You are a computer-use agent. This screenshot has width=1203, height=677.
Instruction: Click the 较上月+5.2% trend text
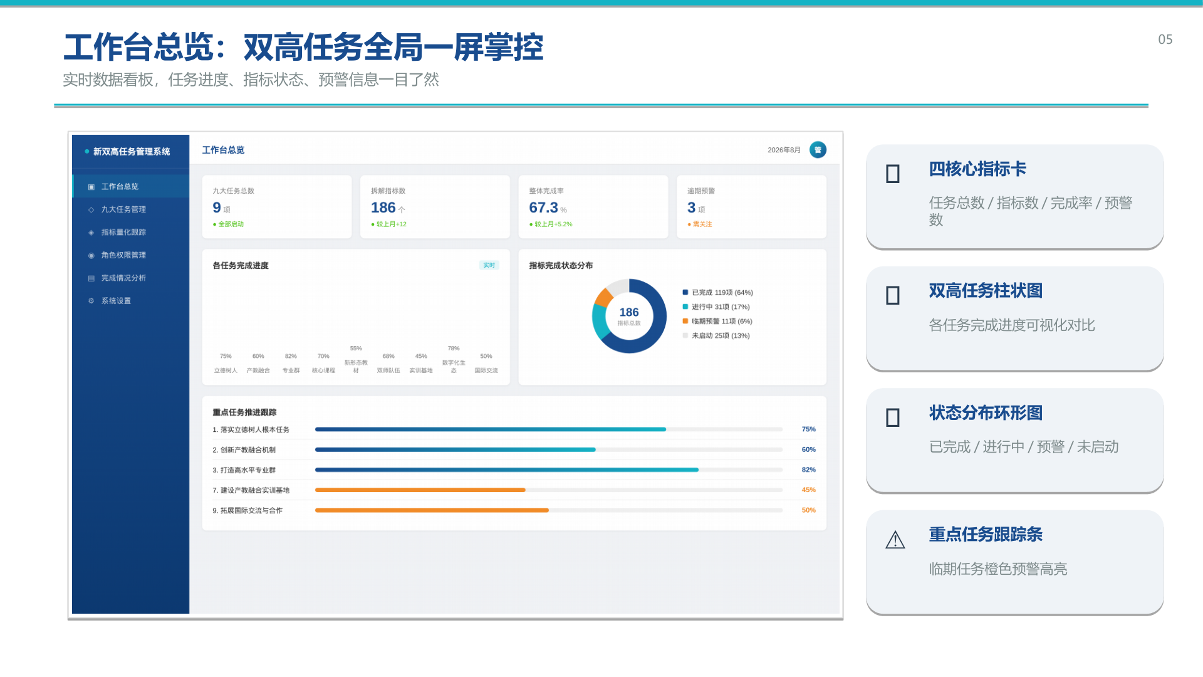(553, 224)
